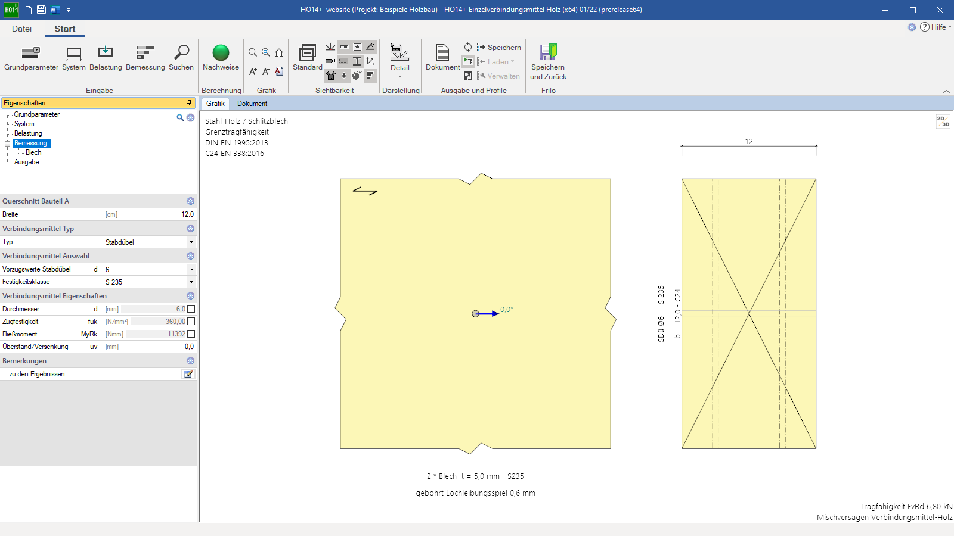
Task: Click the home view icon
Action: [x=279, y=52]
